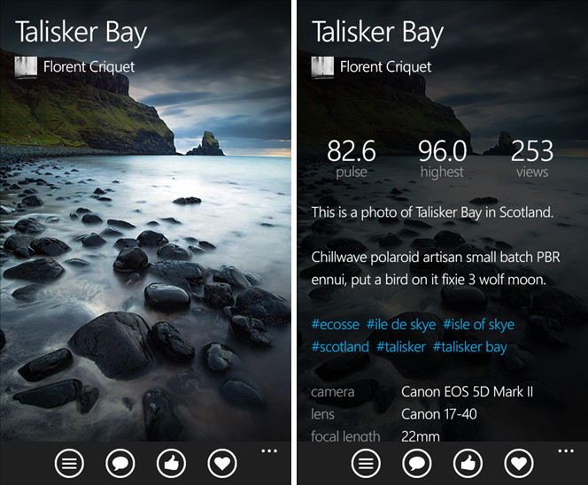Tap thumbs-up like icon on right screen

click(x=468, y=464)
